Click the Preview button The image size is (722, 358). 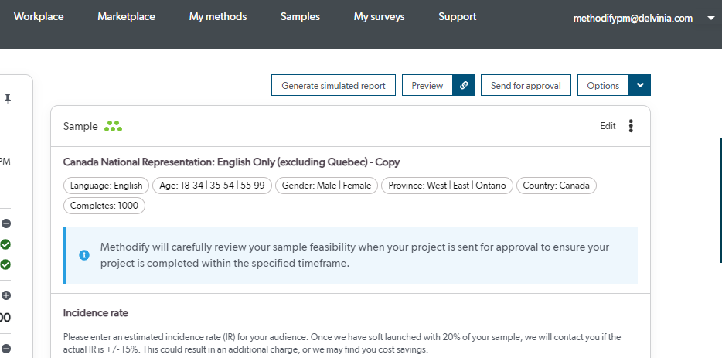click(427, 86)
